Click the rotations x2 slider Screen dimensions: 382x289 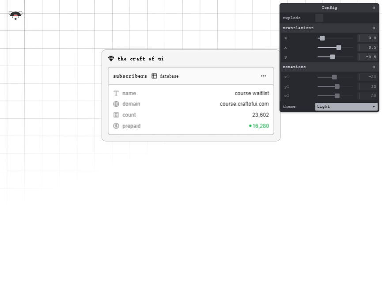tap(336, 96)
